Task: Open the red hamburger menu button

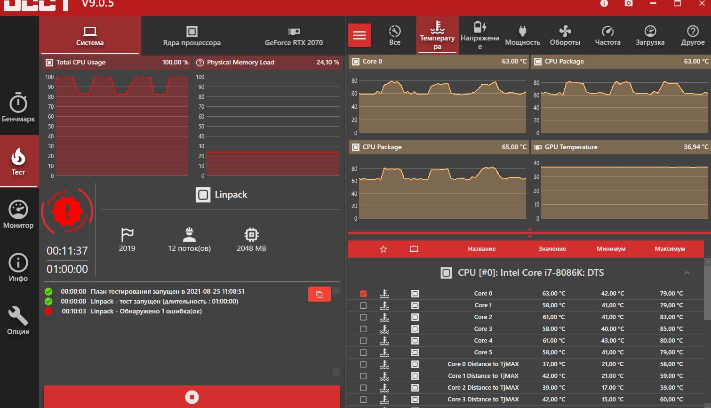Action: [359, 35]
